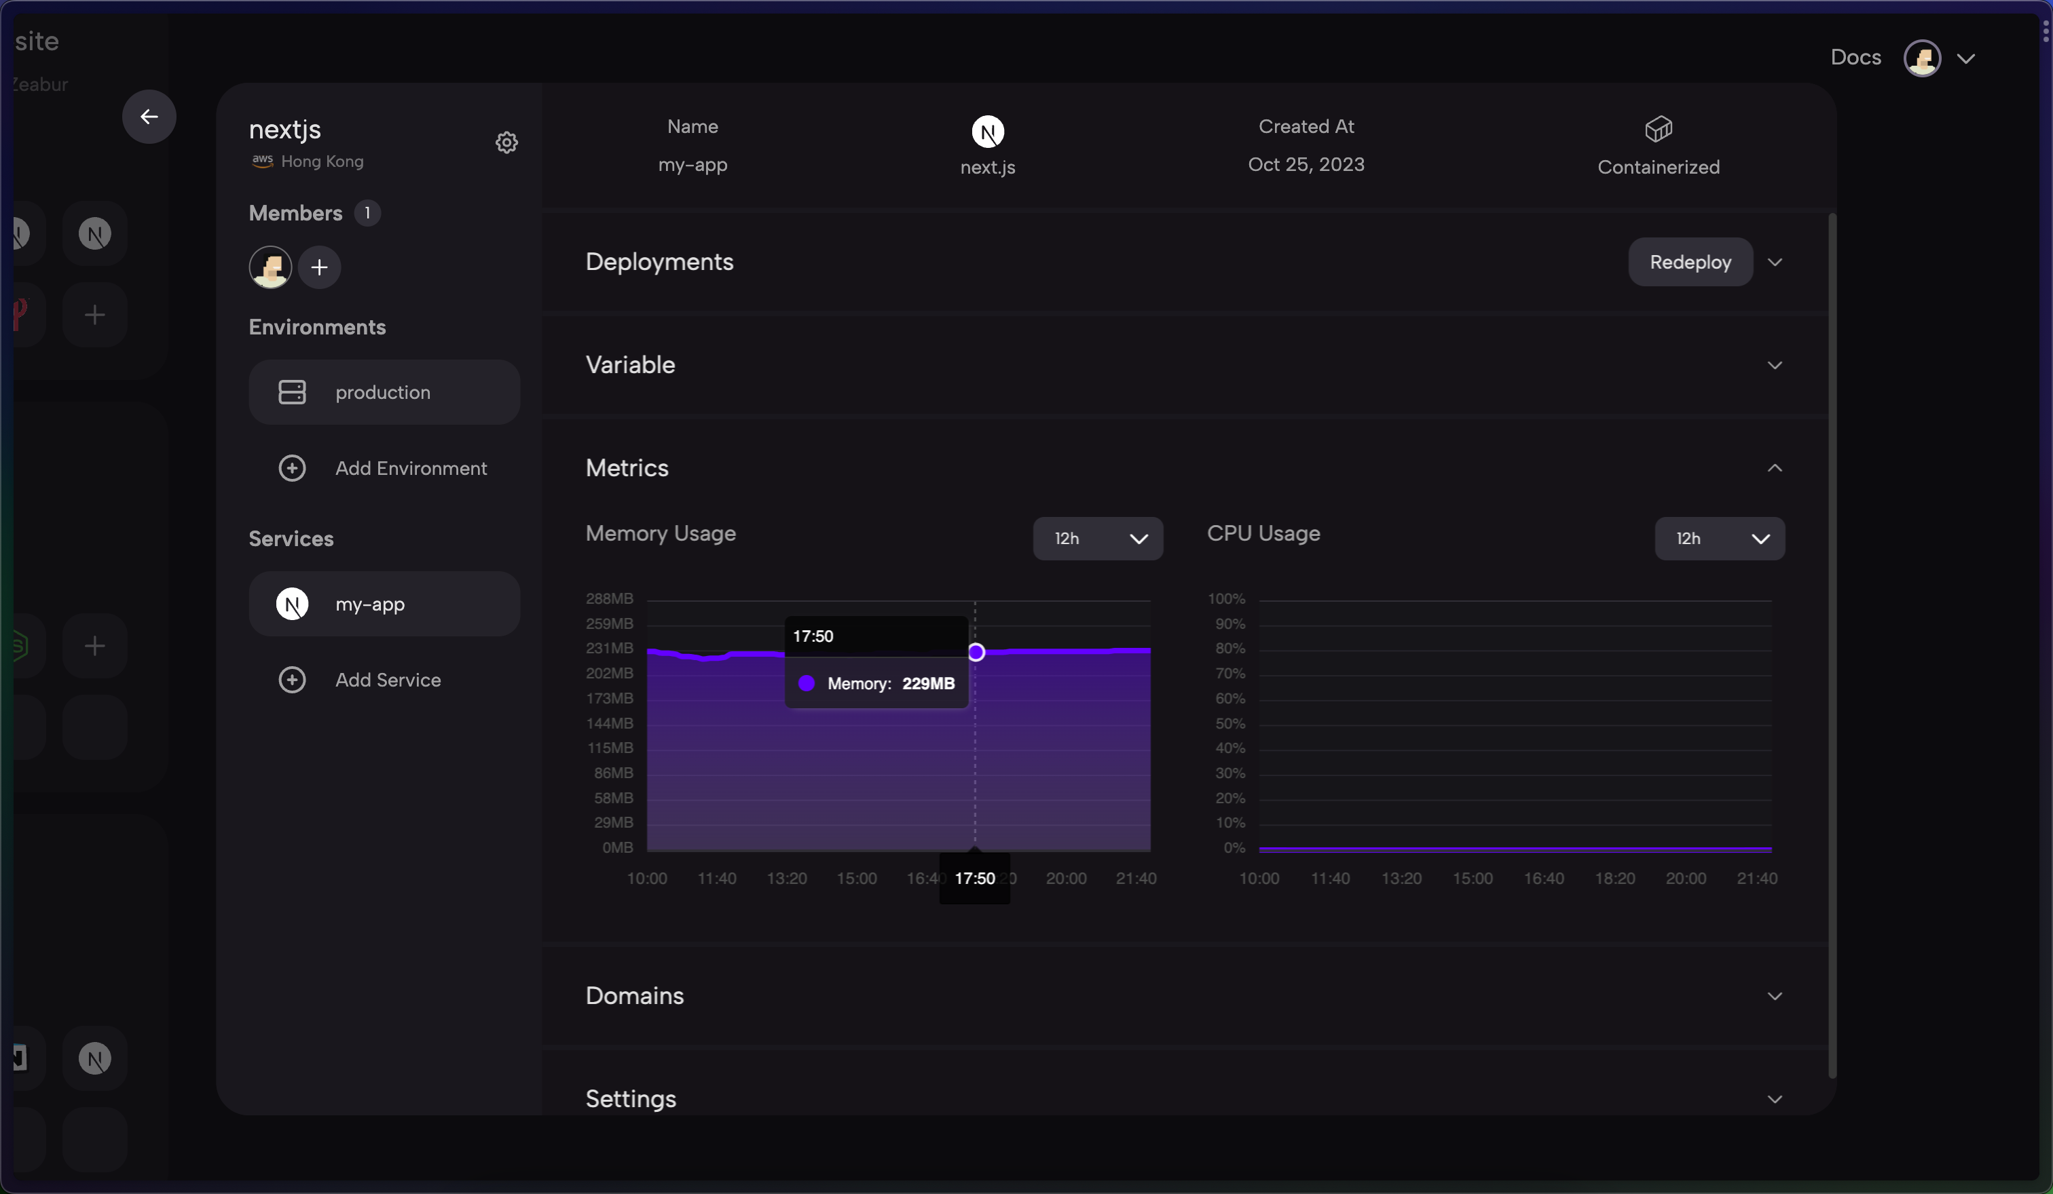Click the next.js logo in header
This screenshot has width=2053, height=1194.
(987, 132)
